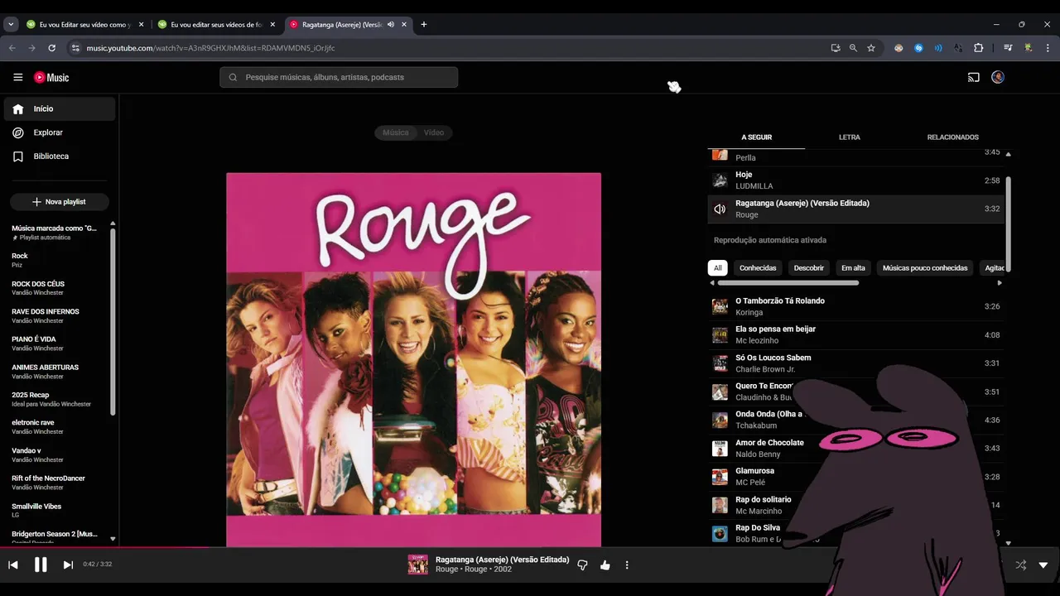
Task: Open the Cast to device icon
Action: pos(974,77)
